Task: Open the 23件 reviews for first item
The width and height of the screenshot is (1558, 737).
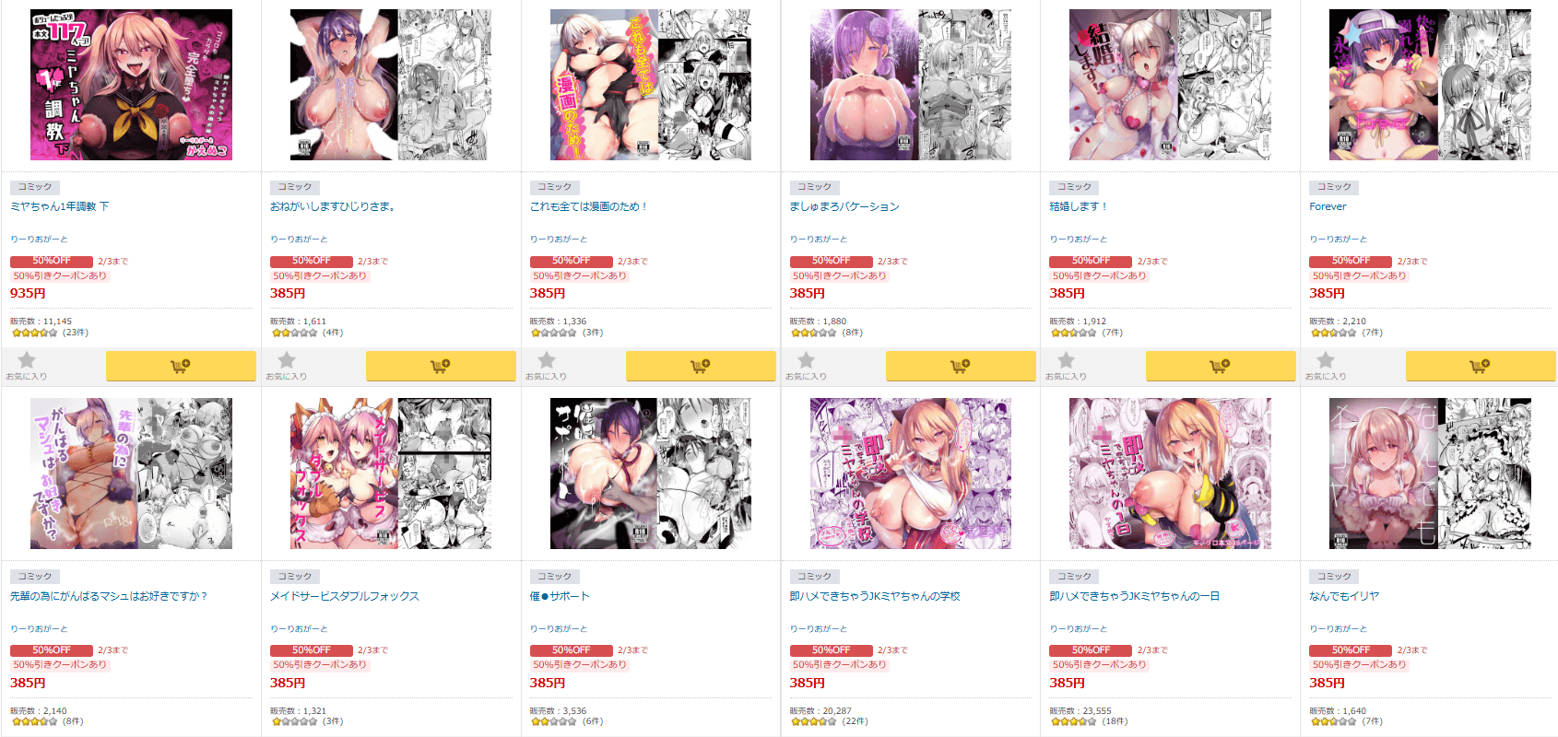Action: 76,333
